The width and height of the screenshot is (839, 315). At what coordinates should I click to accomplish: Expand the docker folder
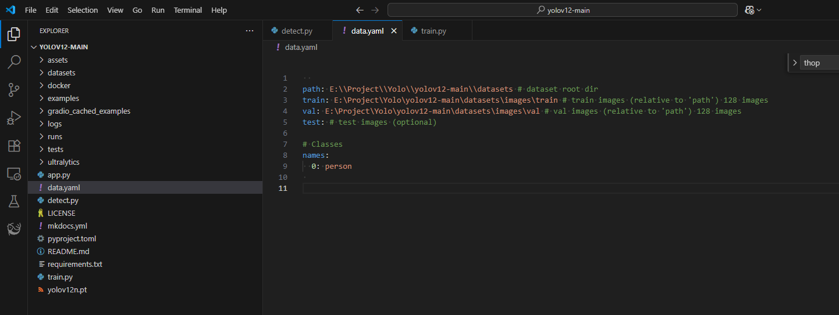tap(41, 85)
